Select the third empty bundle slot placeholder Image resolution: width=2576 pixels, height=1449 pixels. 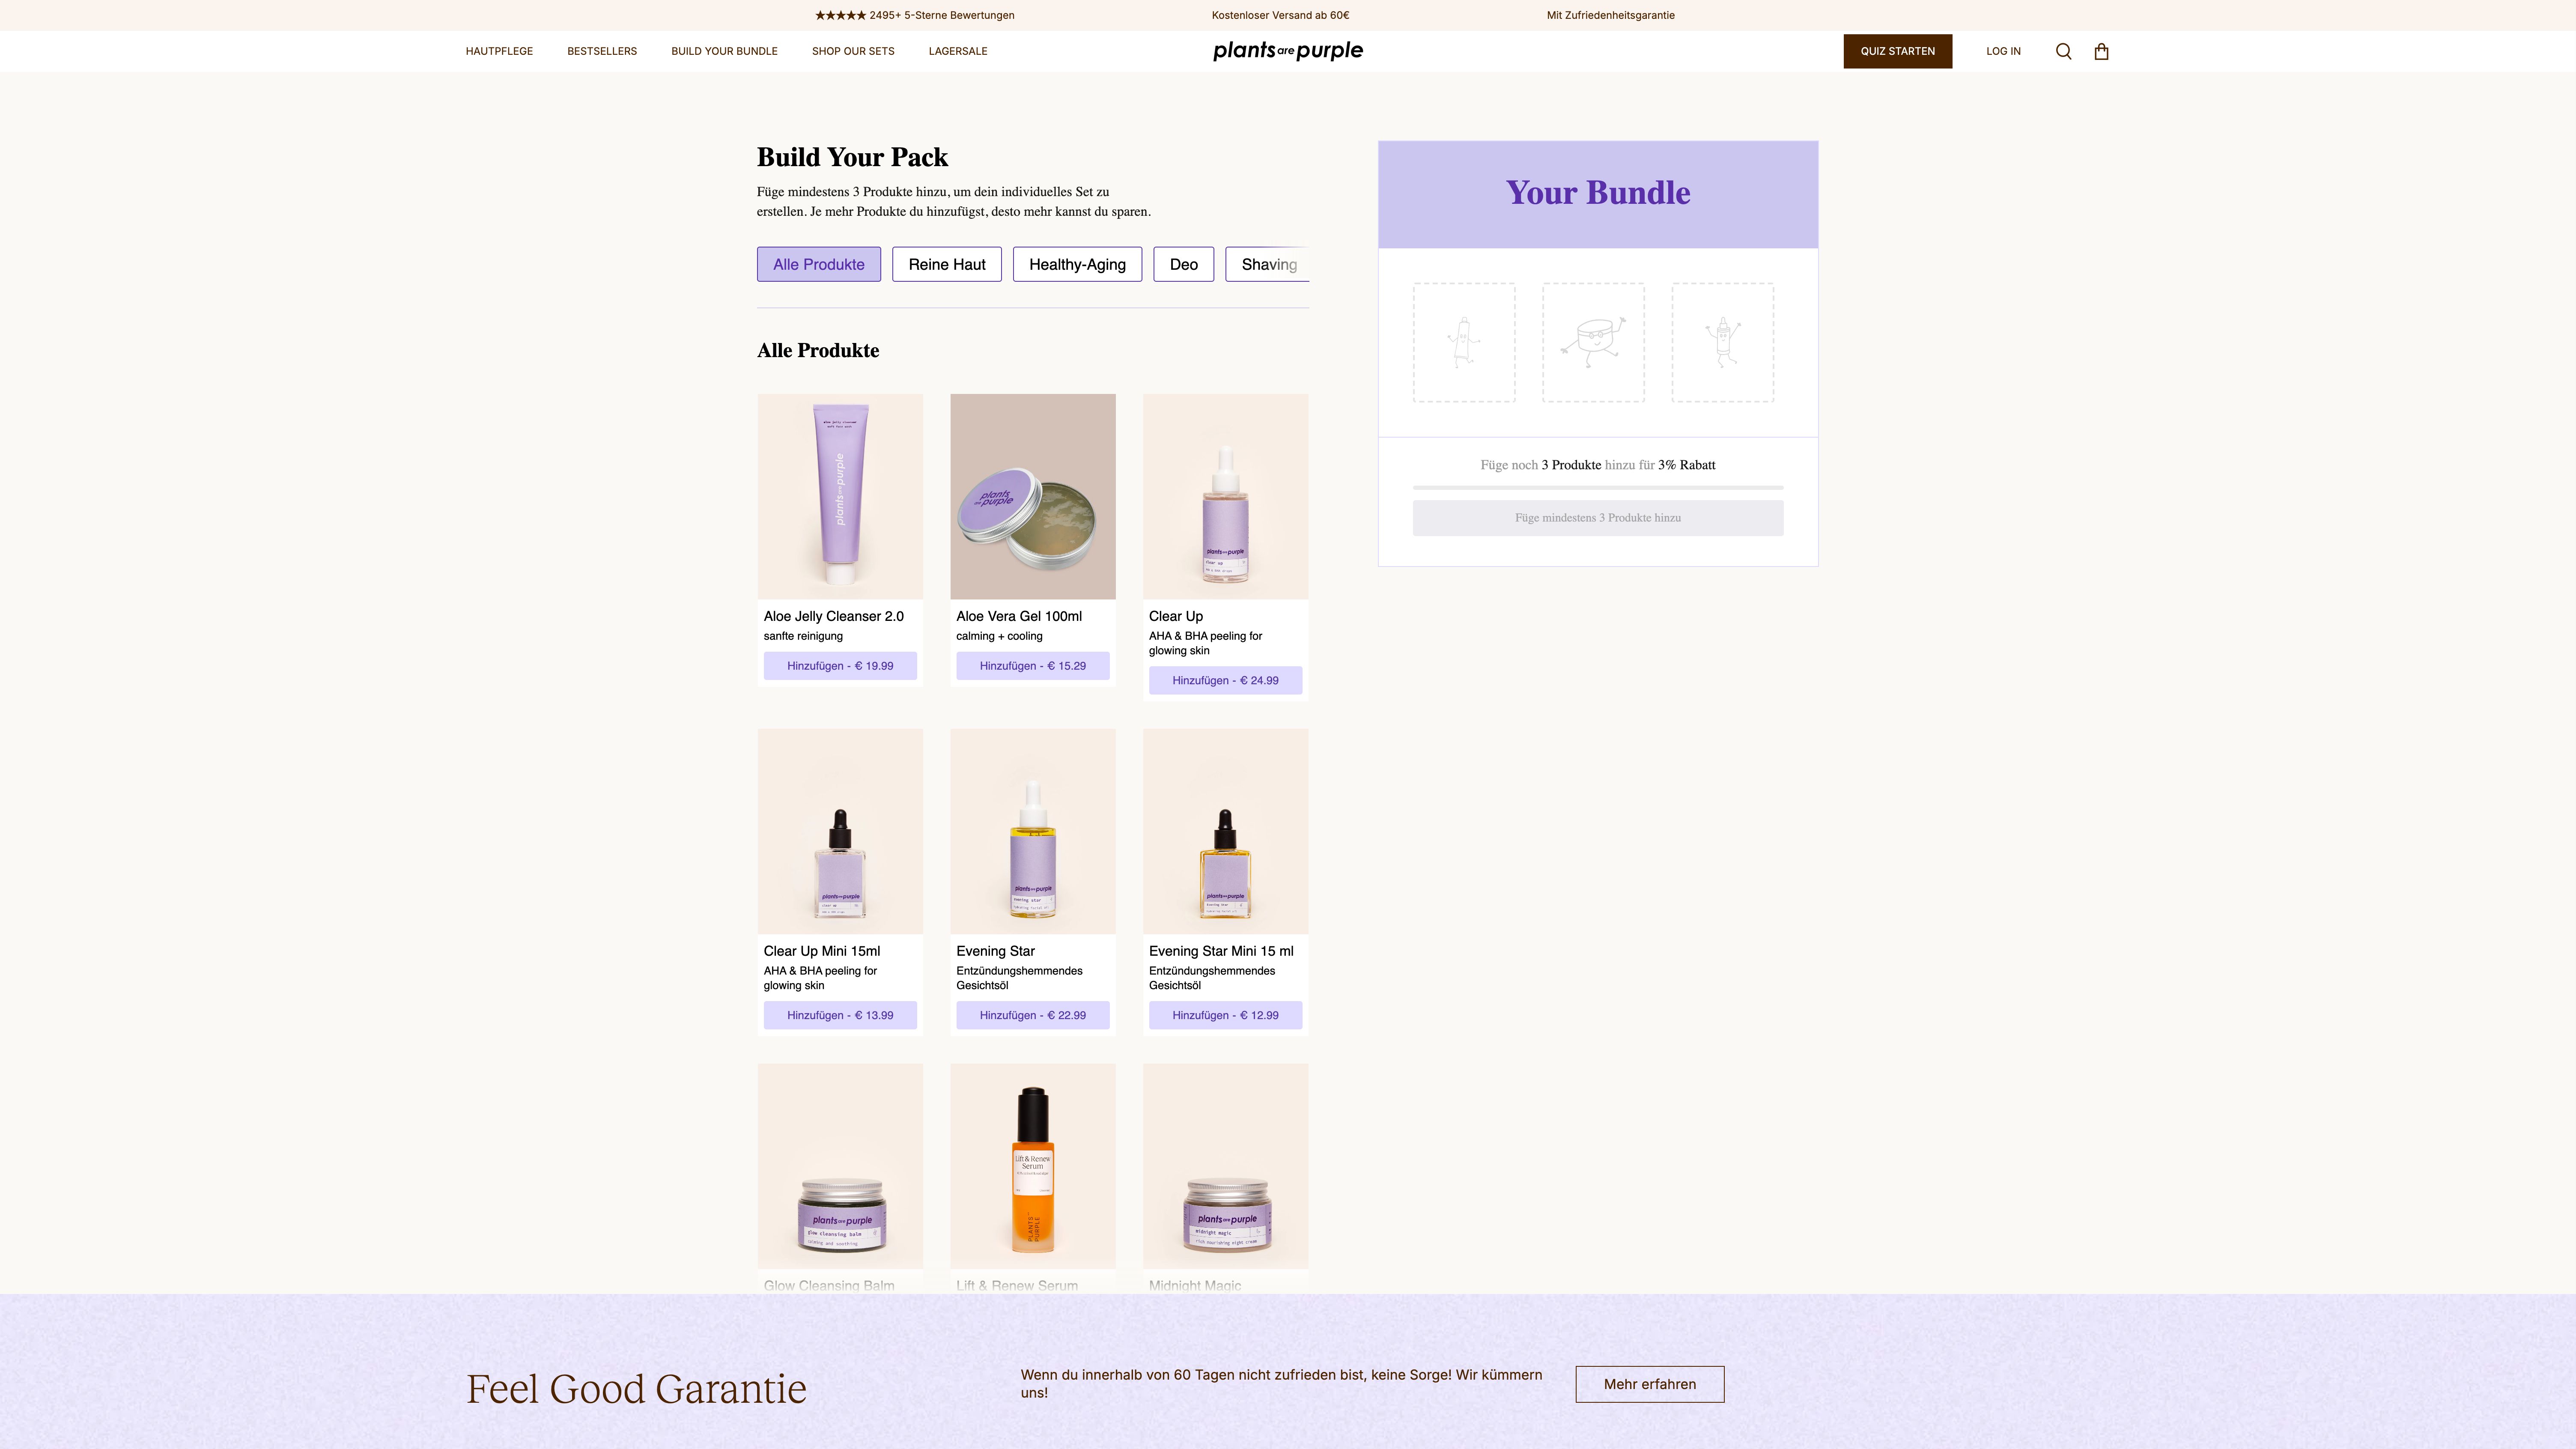[x=1723, y=343]
